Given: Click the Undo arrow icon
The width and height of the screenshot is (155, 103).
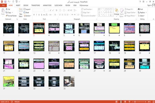Looking at the screenshot, I should (x=9, y=2).
